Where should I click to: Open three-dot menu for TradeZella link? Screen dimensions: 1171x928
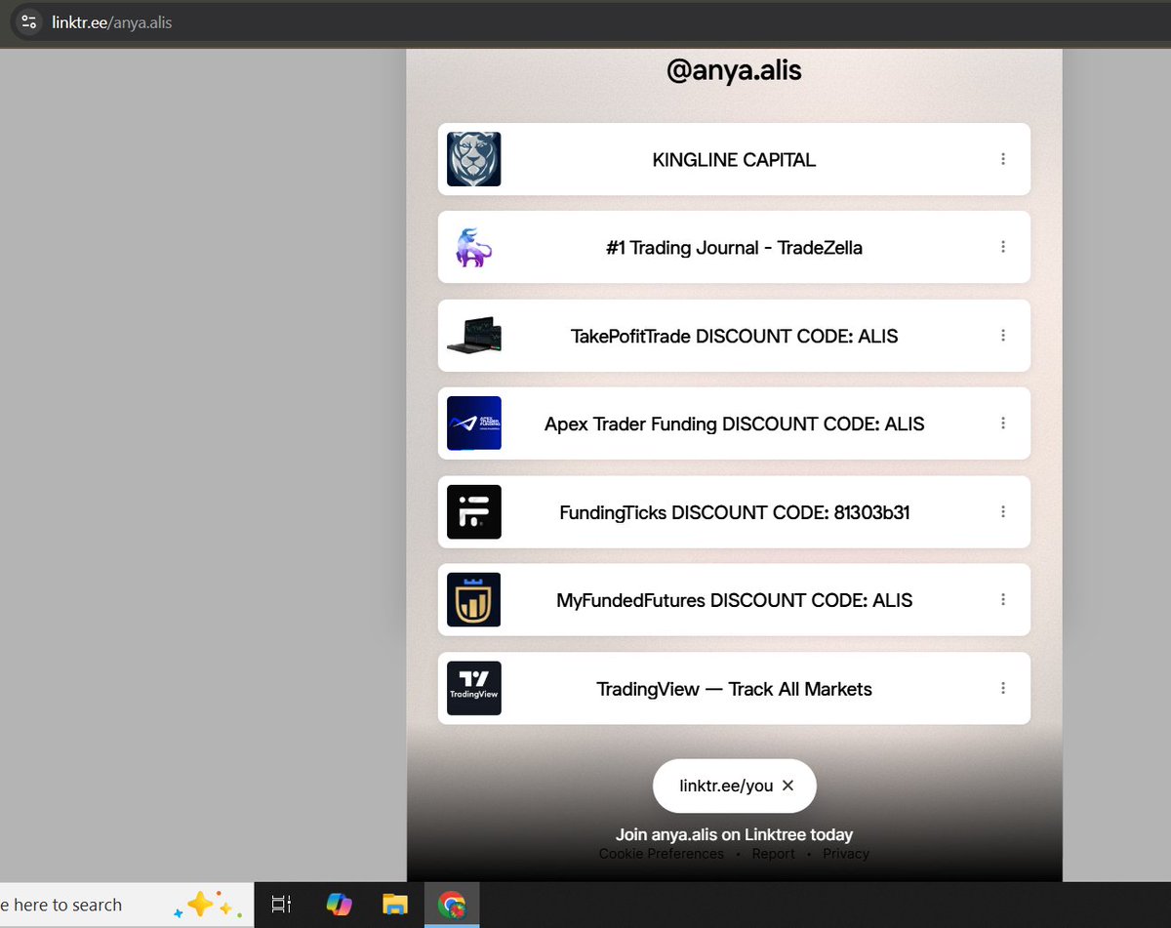click(x=1003, y=247)
